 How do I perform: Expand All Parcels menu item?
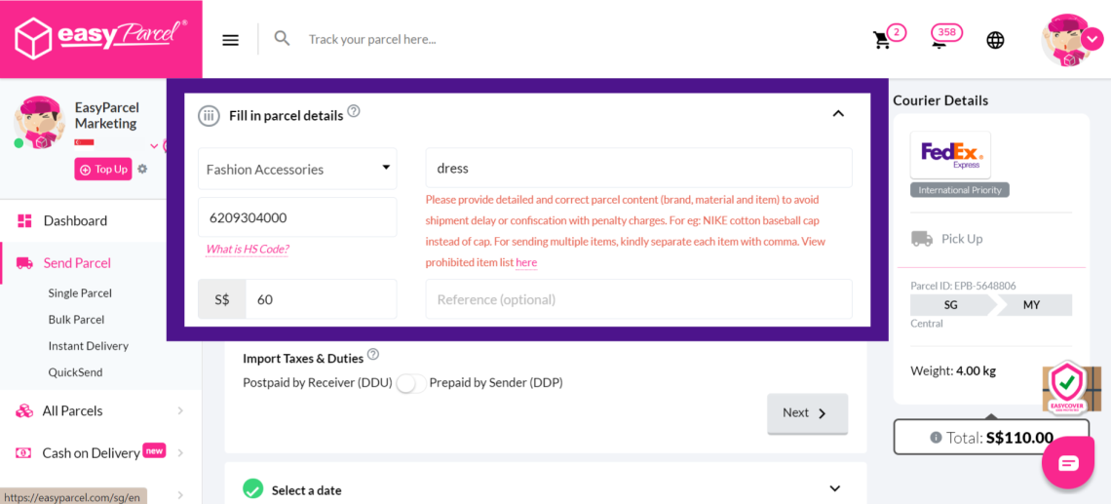(x=180, y=411)
